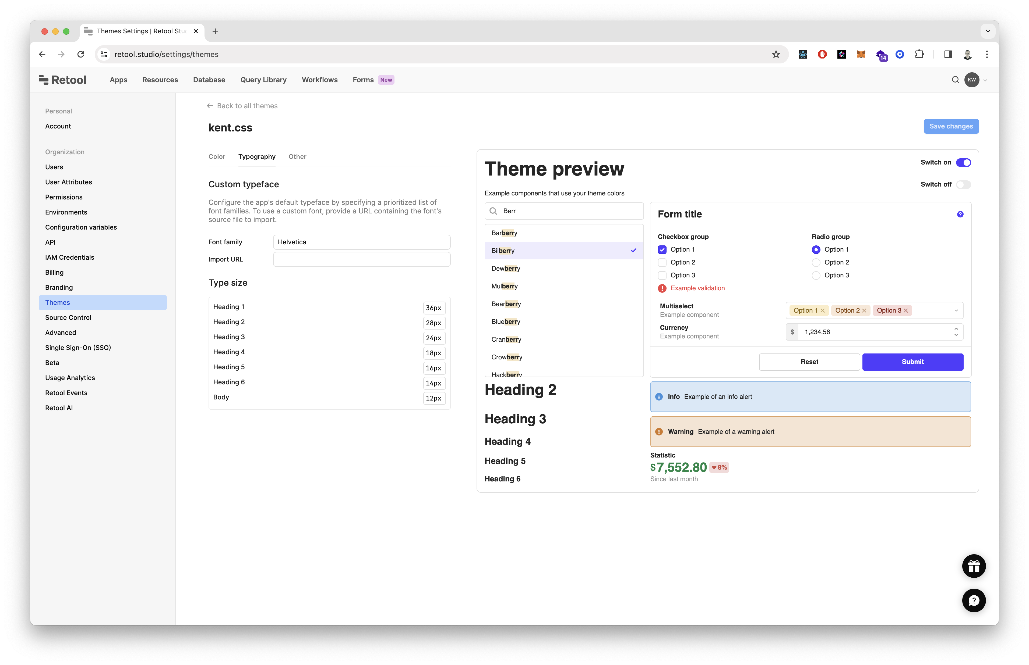
Task: Open Branding in the settings sidebar
Action: point(59,288)
